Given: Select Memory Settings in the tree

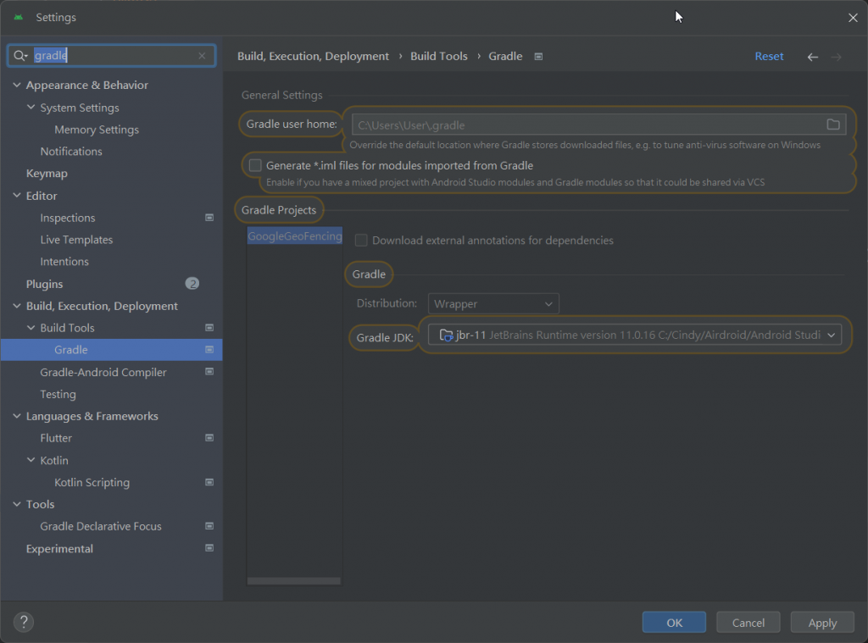Looking at the screenshot, I should pyautogui.click(x=97, y=130).
